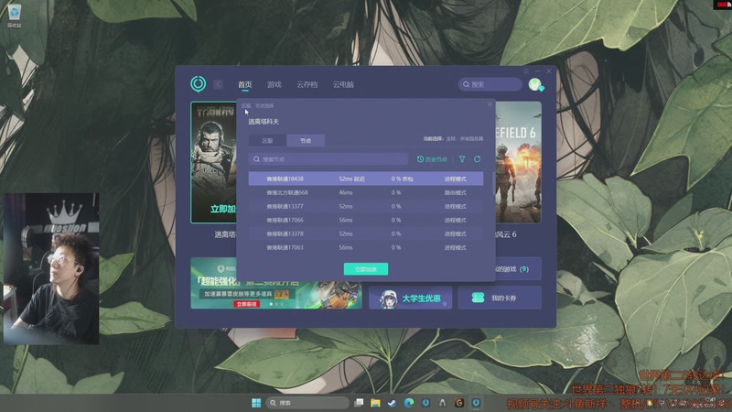Focus the top 搜索 search box
Image resolution: width=732 pixels, height=412 pixels.
click(x=490, y=84)
